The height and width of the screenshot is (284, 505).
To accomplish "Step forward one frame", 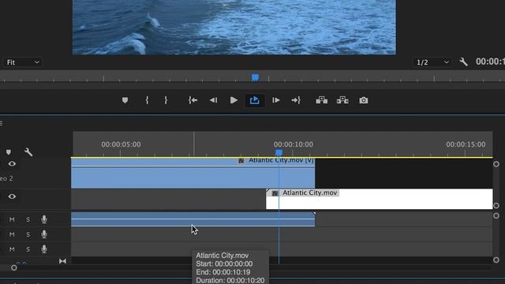I will point(275,100).
